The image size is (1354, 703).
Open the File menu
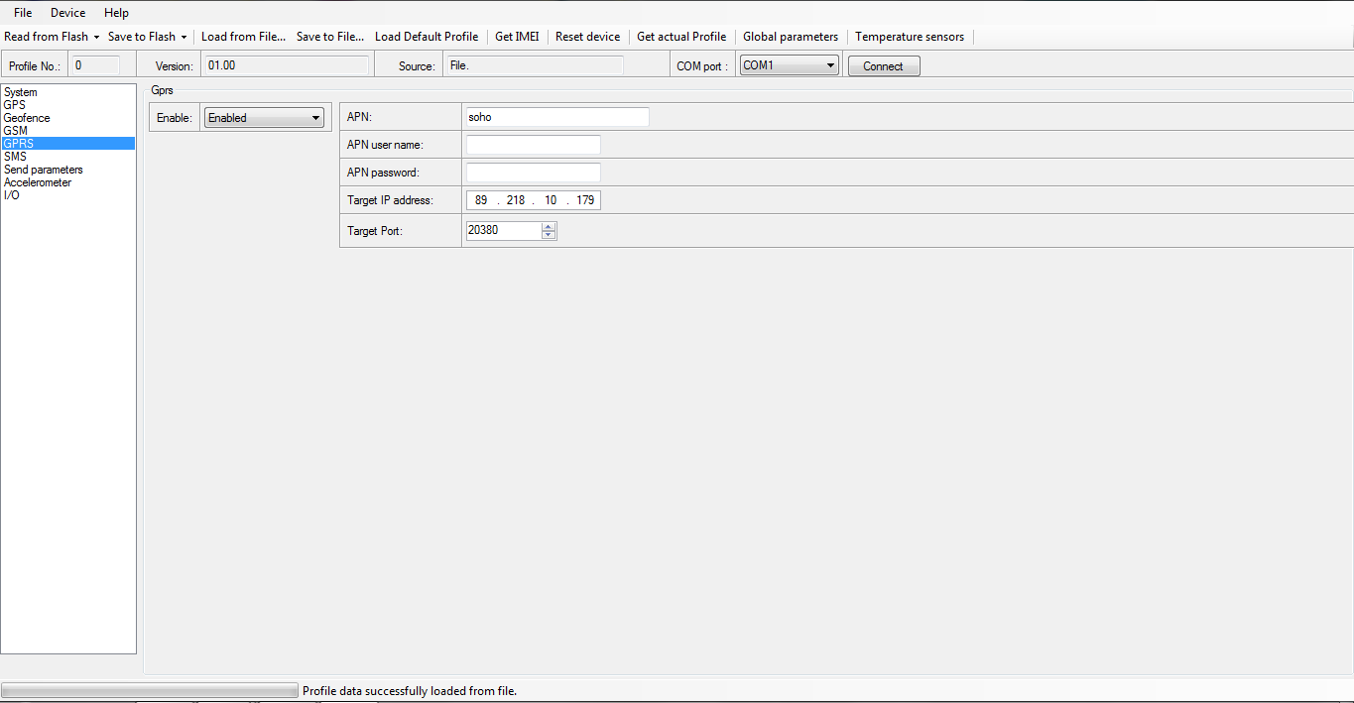23,13
